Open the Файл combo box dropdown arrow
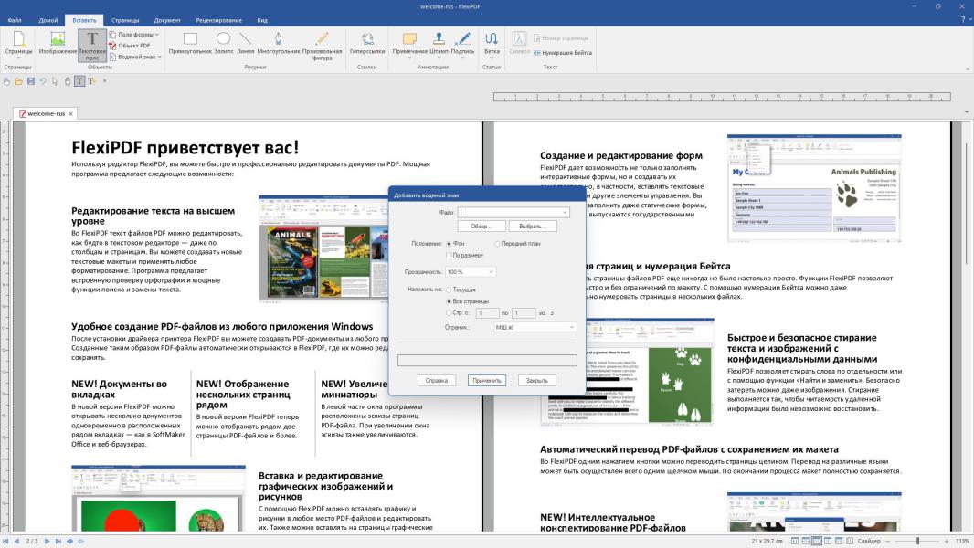The width and height of the screenshot is (974, 548). 566,212
